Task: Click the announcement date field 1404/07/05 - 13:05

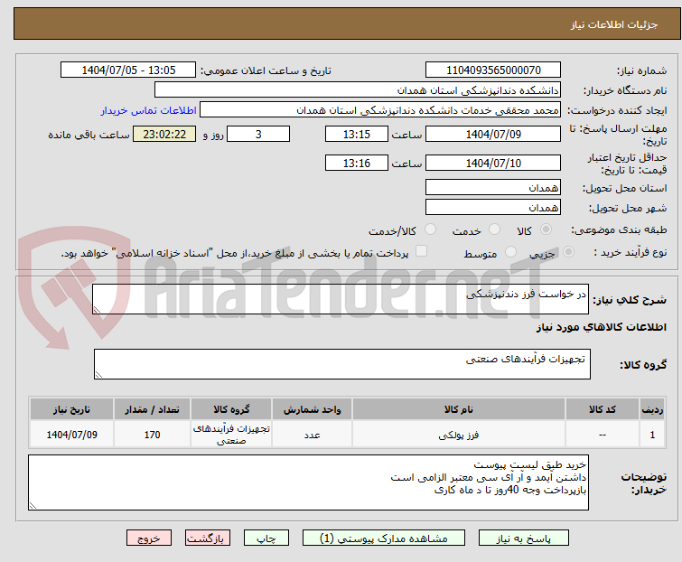Action: click(x=128, y=70)
